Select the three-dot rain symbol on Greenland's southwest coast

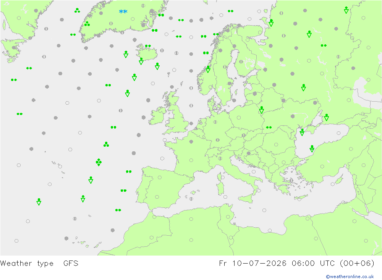coord(87,24)
